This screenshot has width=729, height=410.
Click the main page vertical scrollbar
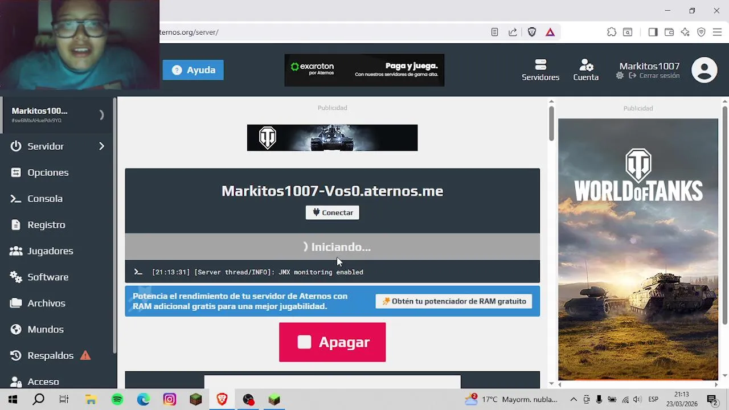(551, 122)
